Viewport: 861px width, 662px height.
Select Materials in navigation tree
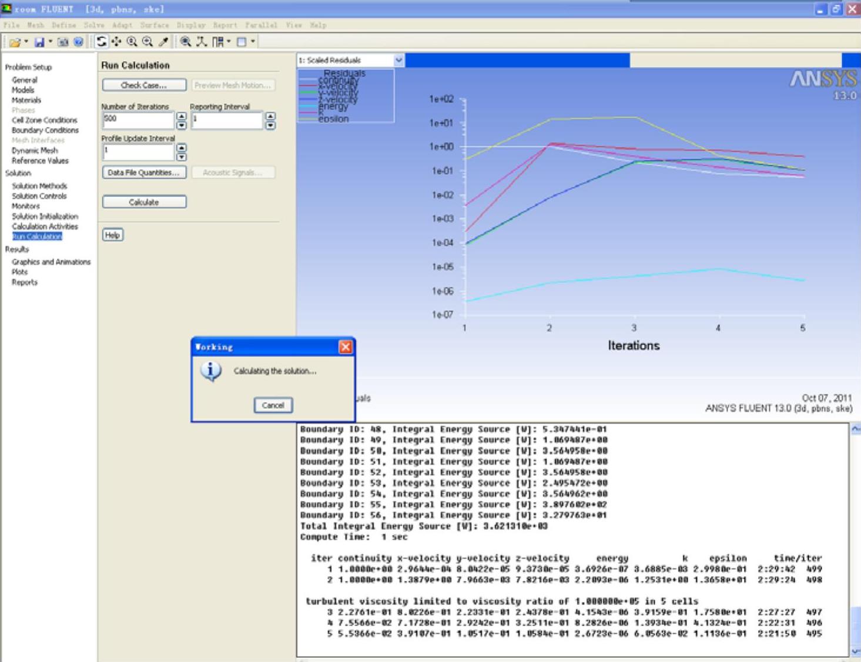26,100
